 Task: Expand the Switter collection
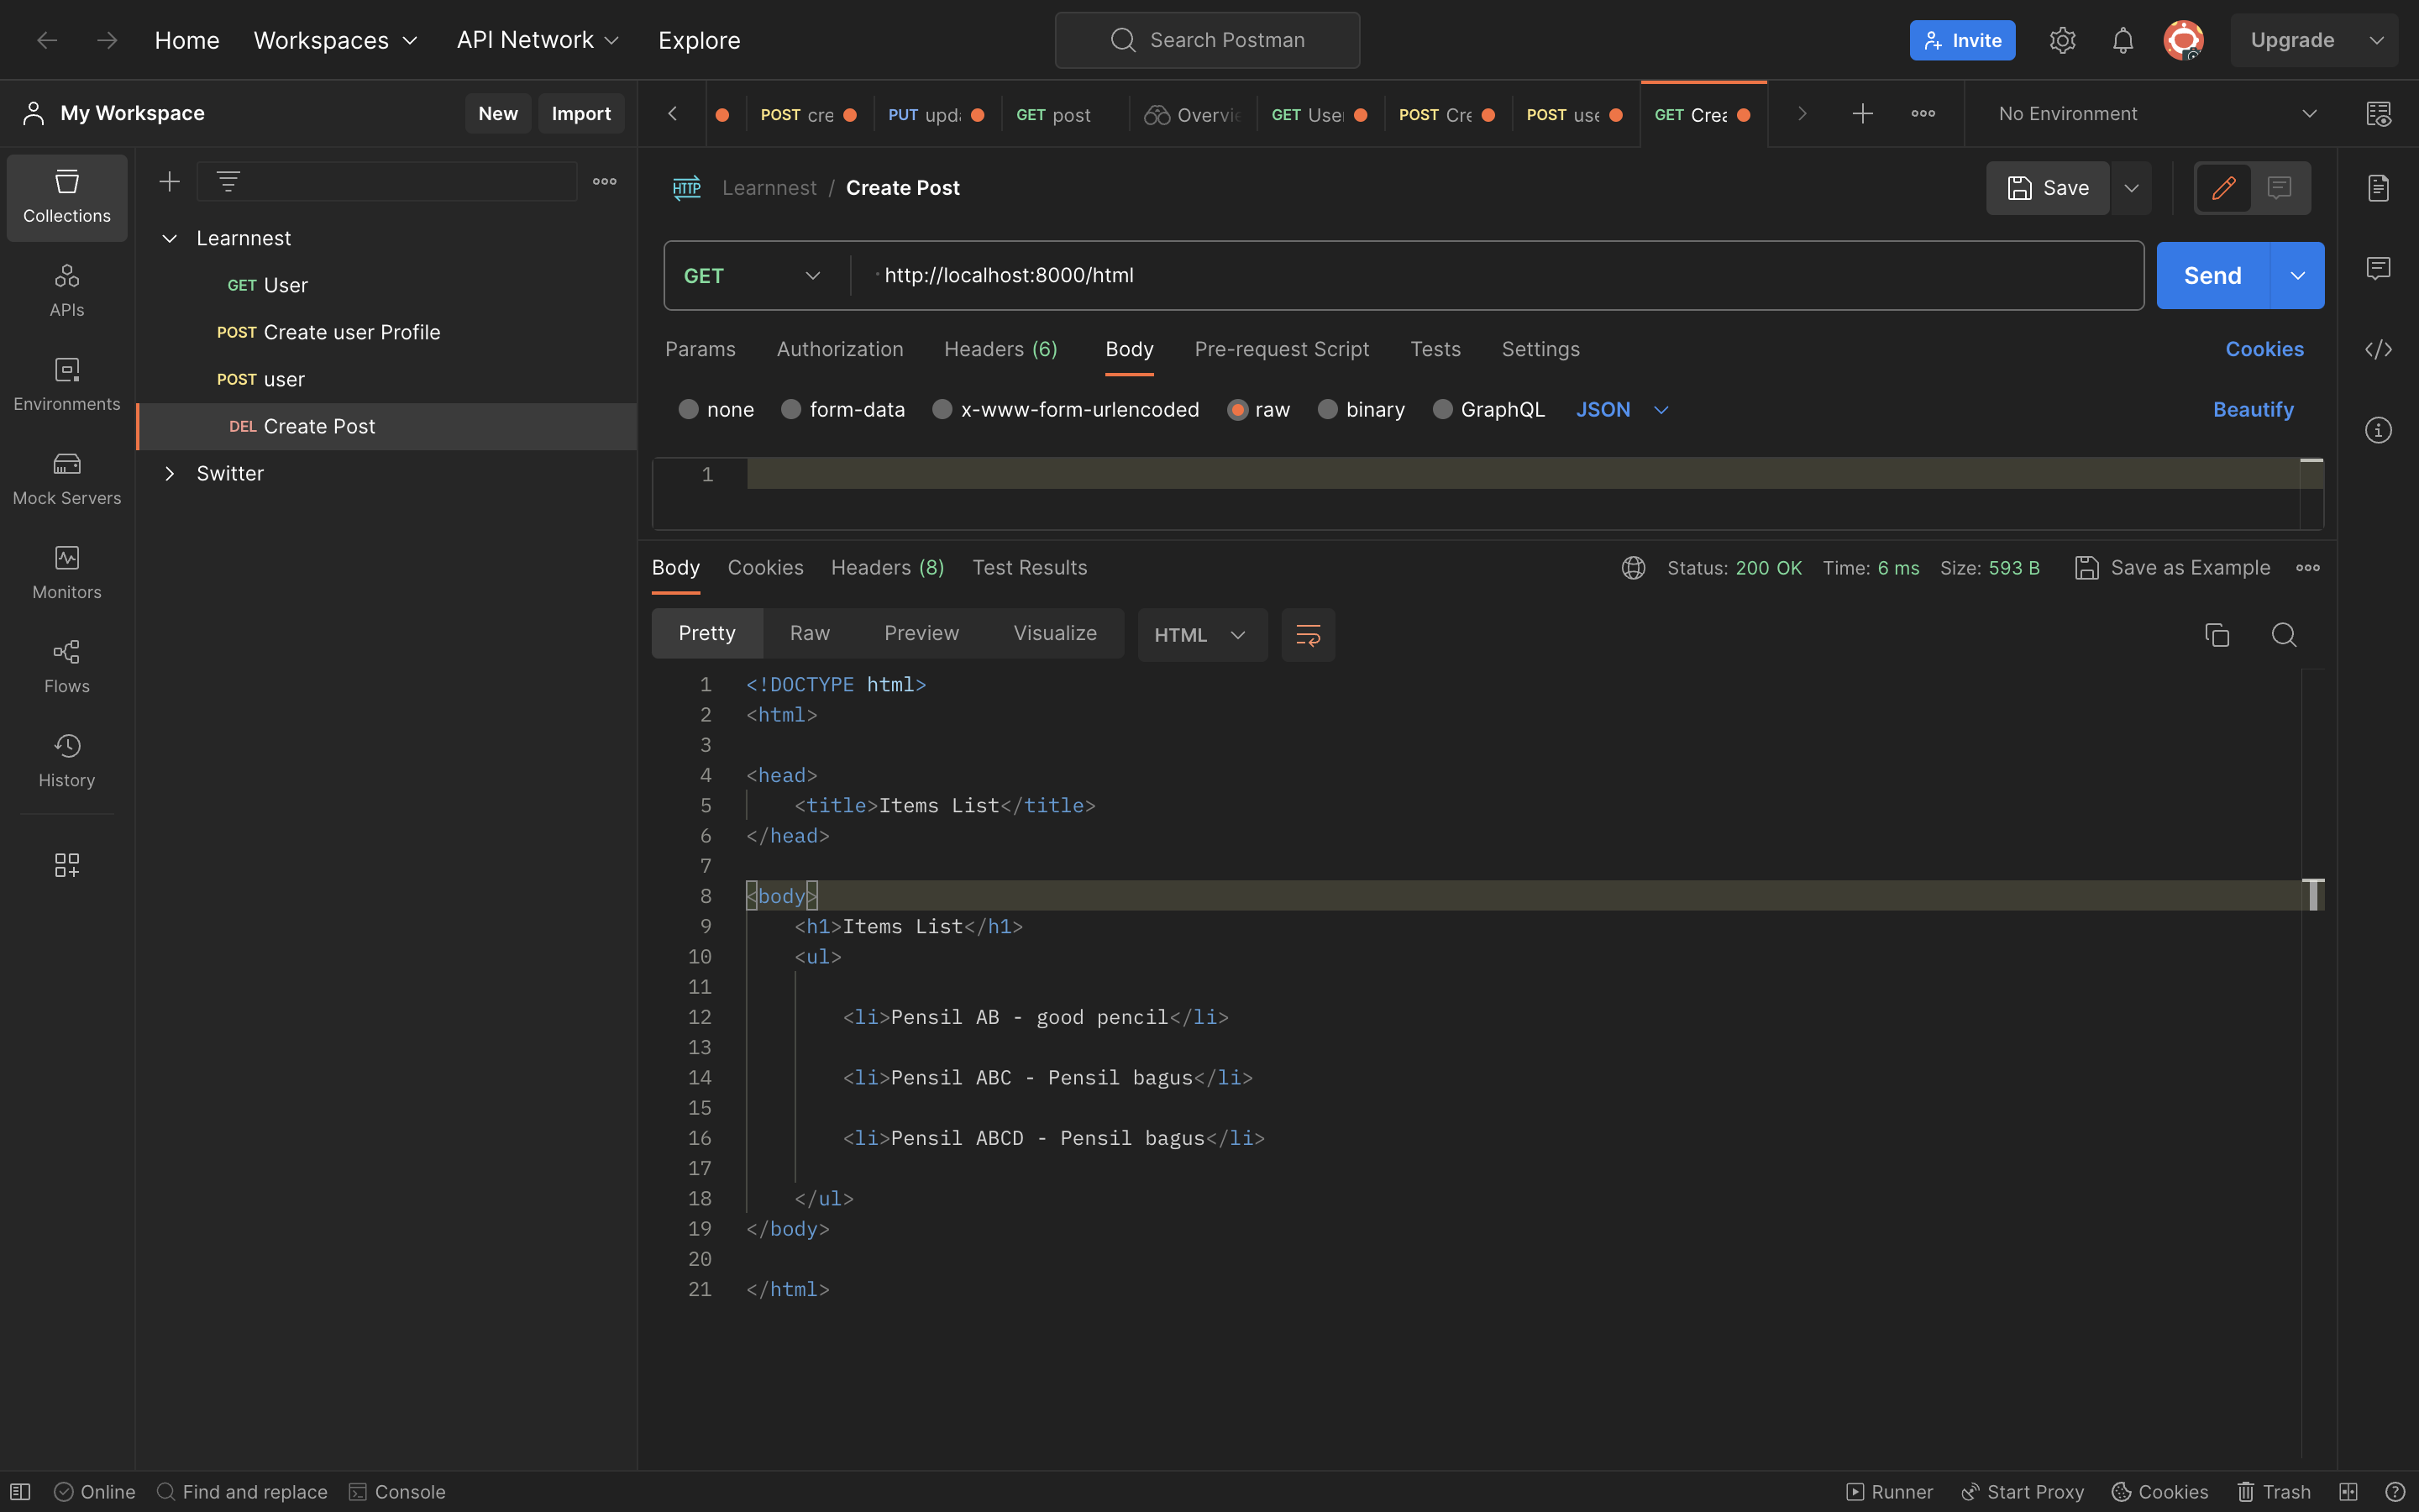tap(170, 473)
